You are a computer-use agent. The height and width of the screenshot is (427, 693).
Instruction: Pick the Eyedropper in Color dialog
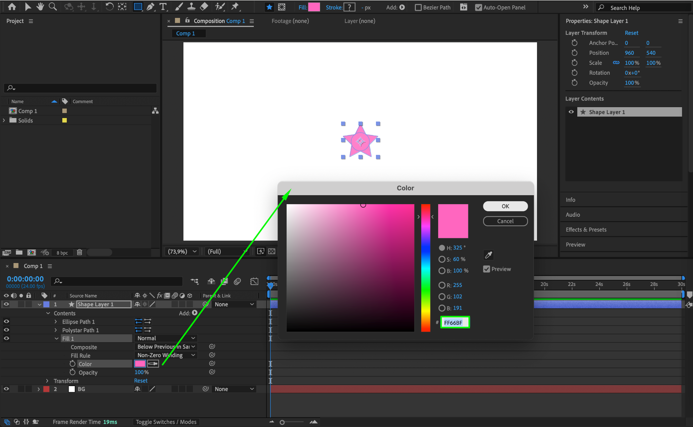coord(488,255)
